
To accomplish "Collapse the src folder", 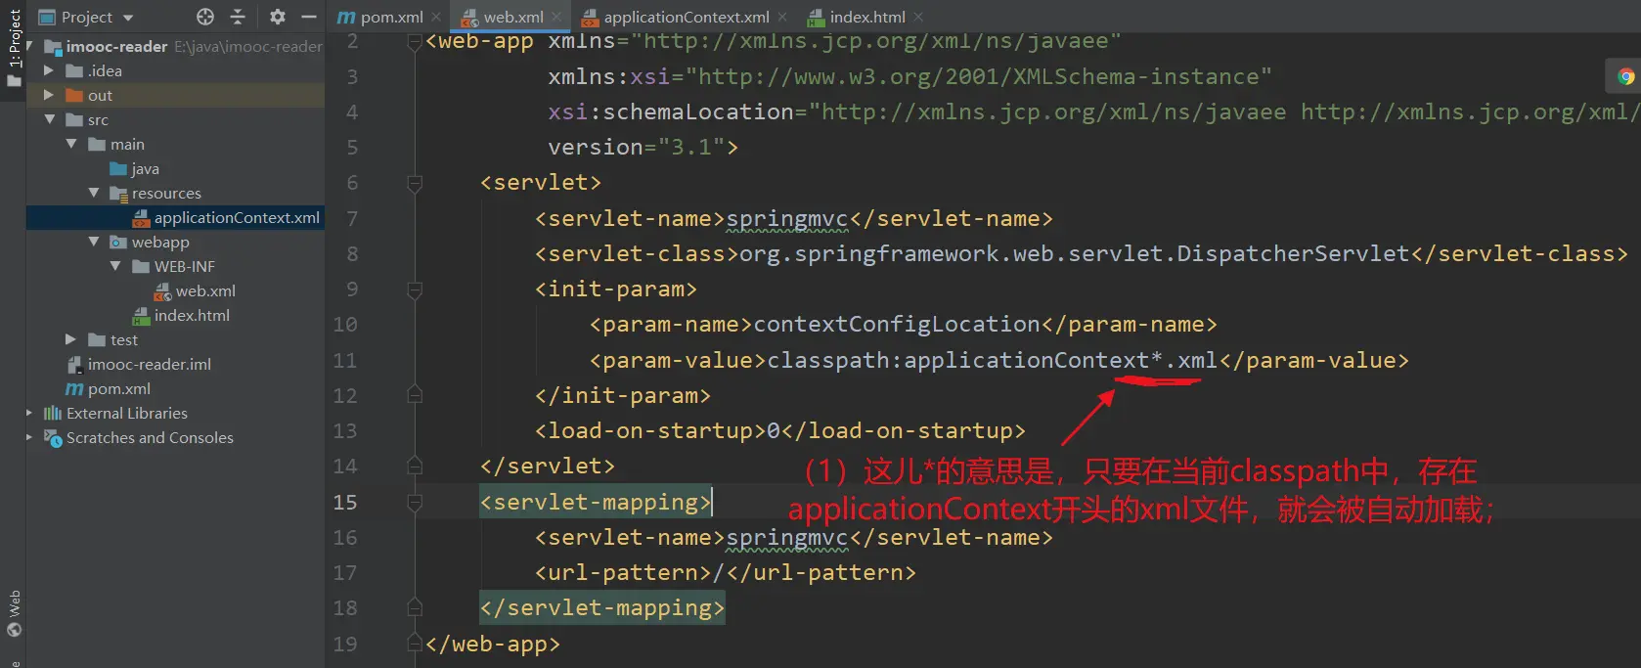I will coord(49,119).
